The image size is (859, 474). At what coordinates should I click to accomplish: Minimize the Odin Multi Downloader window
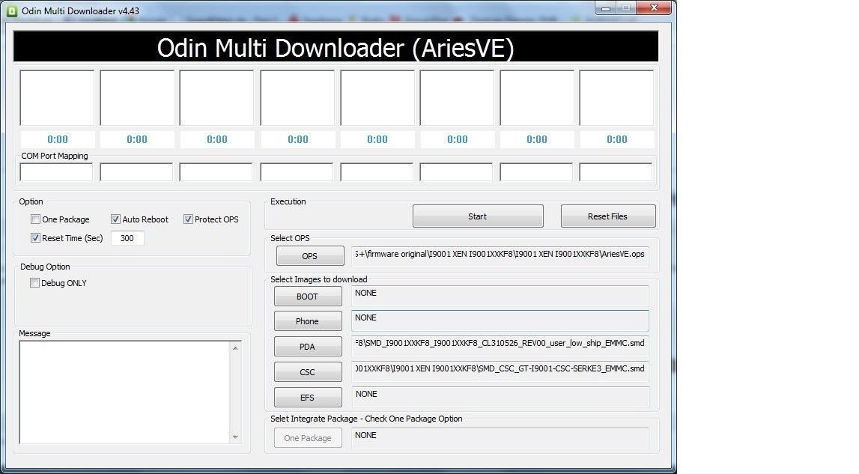[x=605, y=8]
